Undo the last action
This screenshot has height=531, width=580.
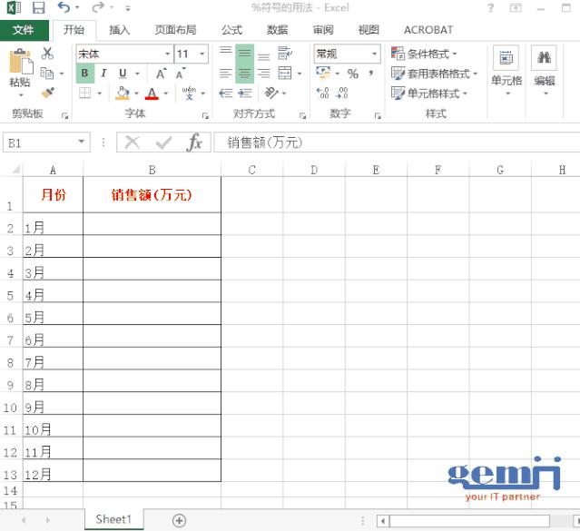64,7
